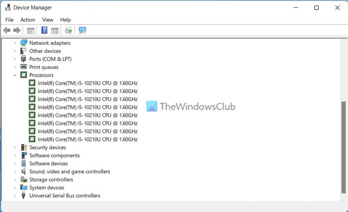Select the 'Security devices' label text

click(48, 148)
